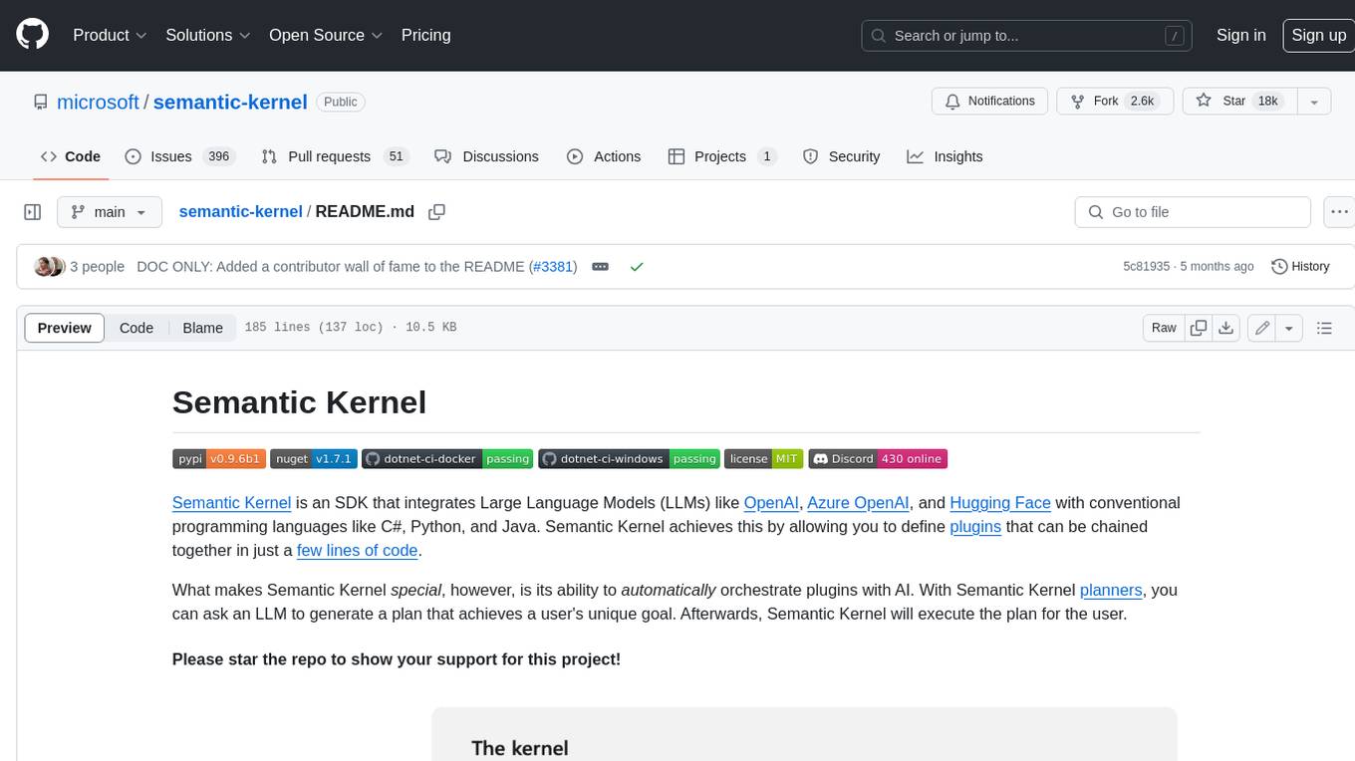This screenshot has width=1355, height=761.
Task: Open pull request #3381 link
Action: click(x=553, y=267)
